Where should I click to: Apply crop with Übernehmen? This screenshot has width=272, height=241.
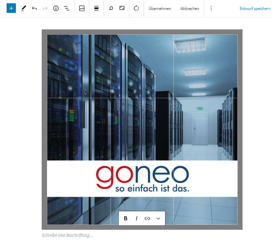(160, 9)
